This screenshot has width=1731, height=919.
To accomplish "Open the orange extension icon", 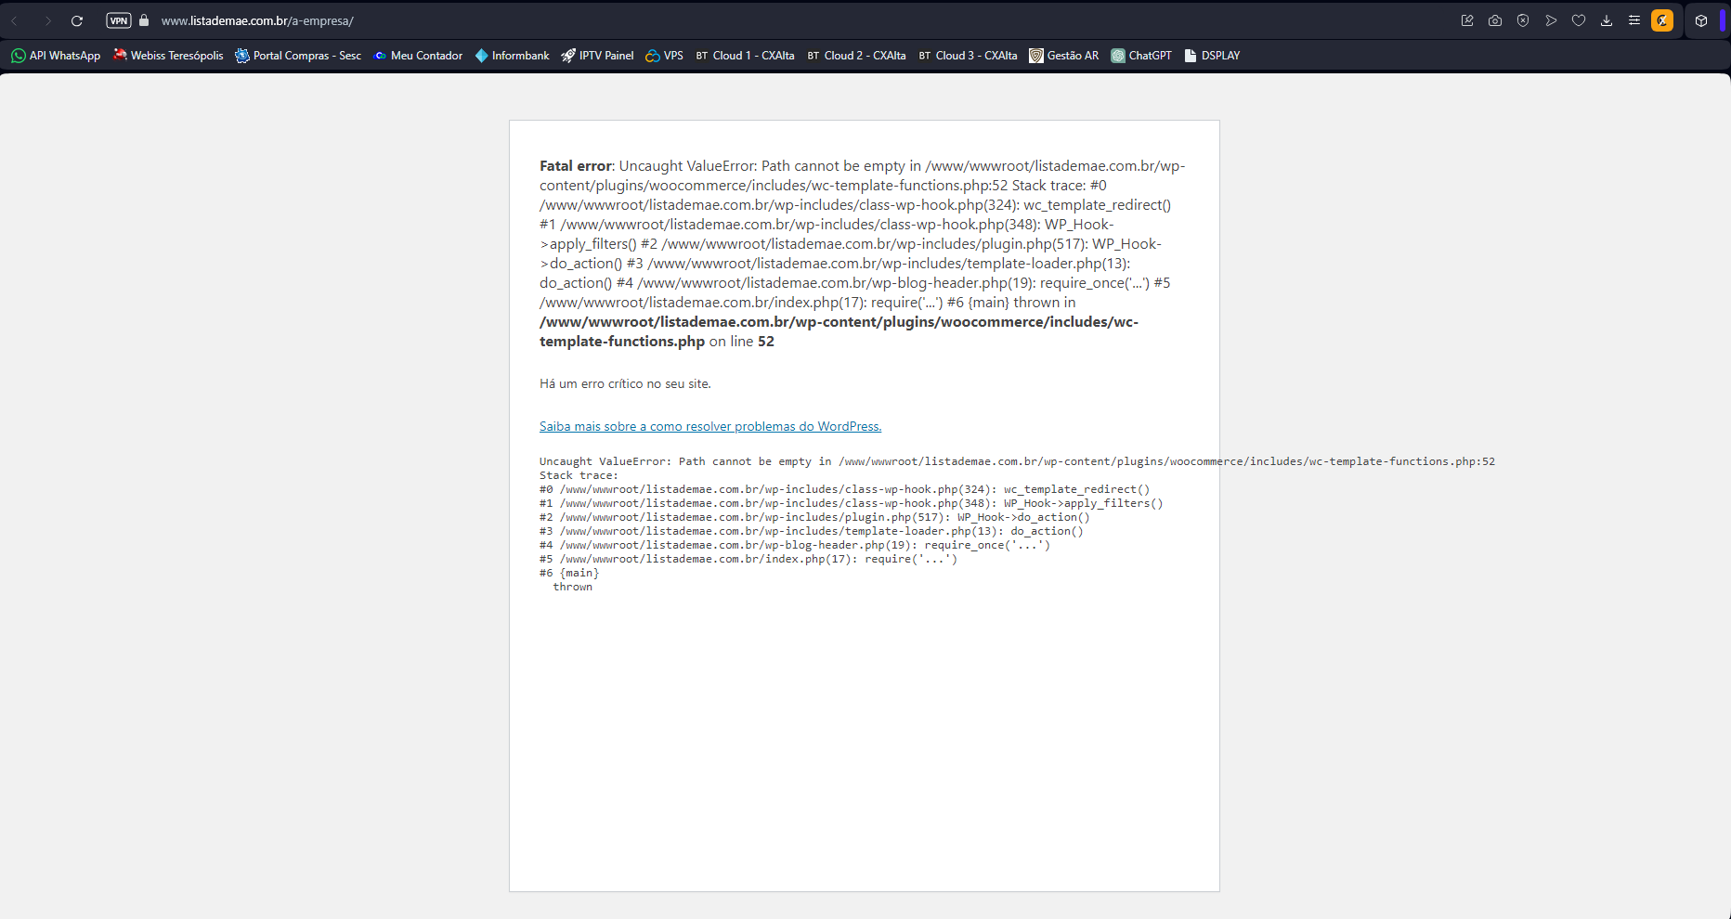I will point(1662,20).
